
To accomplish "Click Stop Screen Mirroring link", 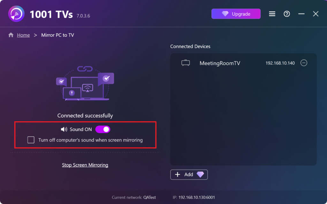I will point(85,165).
